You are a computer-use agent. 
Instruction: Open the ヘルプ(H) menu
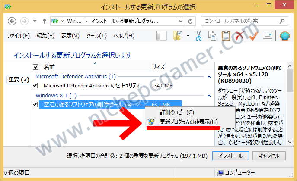pyautogui.click(x=124, y=36)
